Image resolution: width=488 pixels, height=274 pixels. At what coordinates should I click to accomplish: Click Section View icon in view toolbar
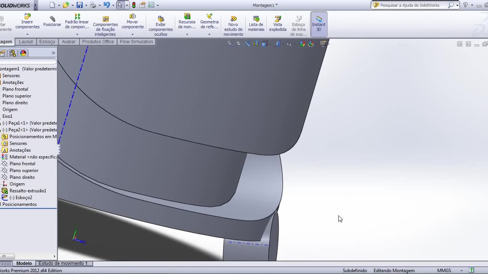click(256, 44)
